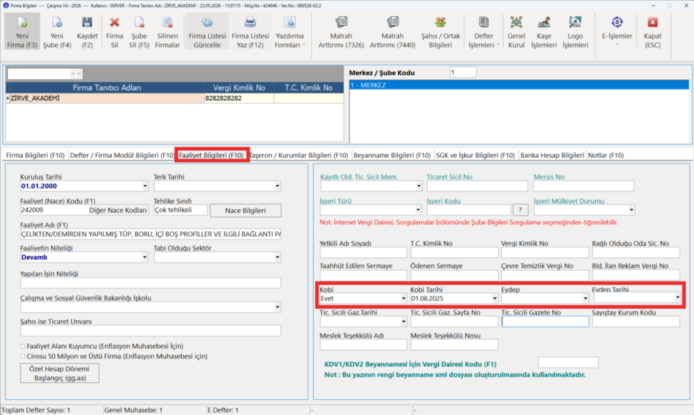
Task: Check Faaliyet Alanı Kuyumcu checkbox
Action: 22,346
